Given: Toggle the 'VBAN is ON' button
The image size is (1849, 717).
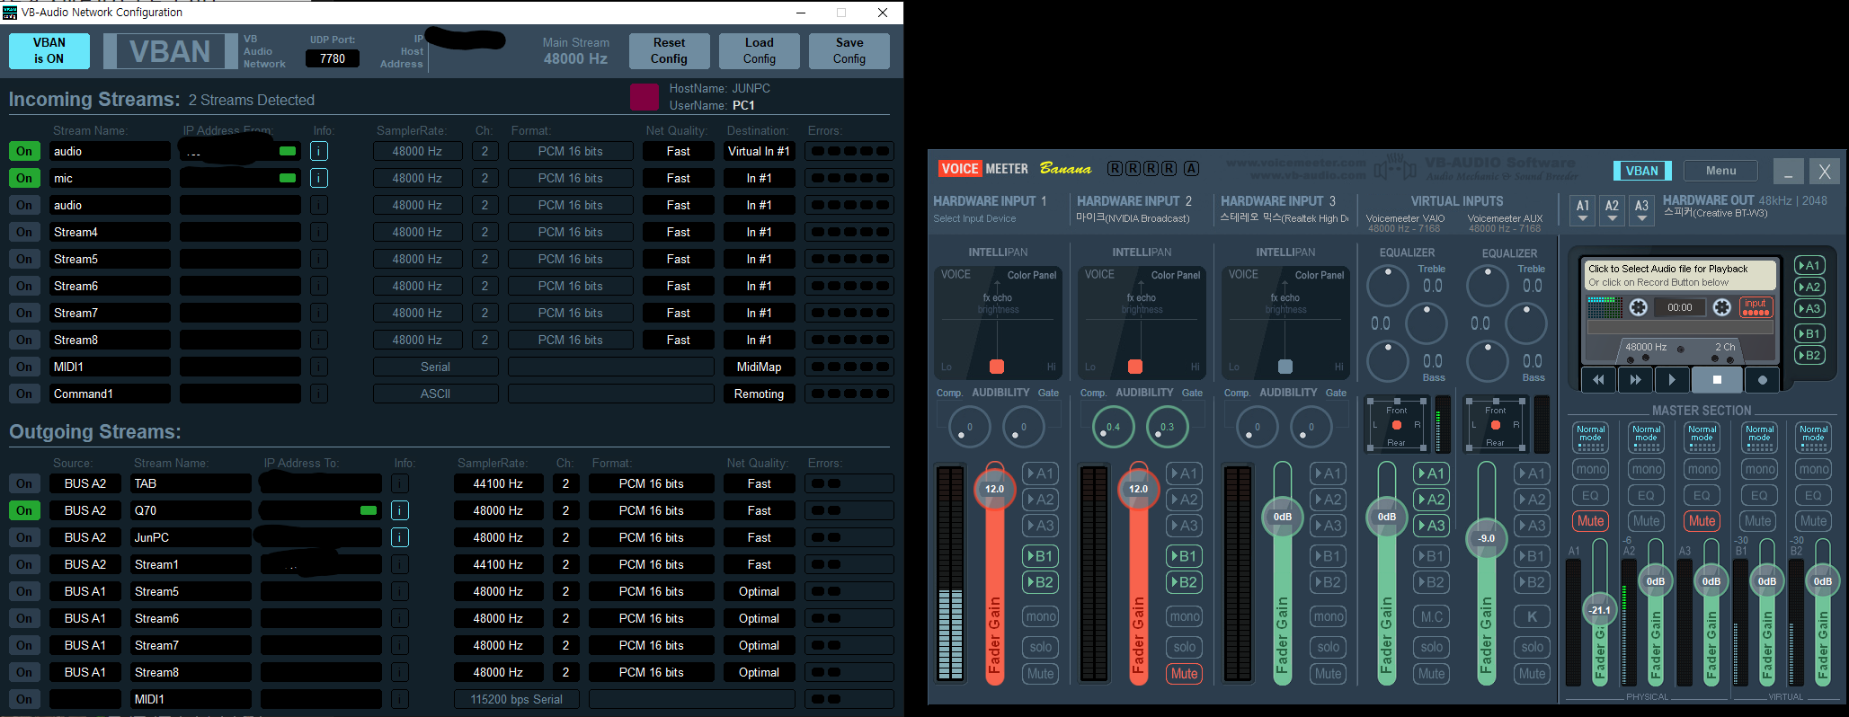Looking at the screenshot, I should pos(49,51).
